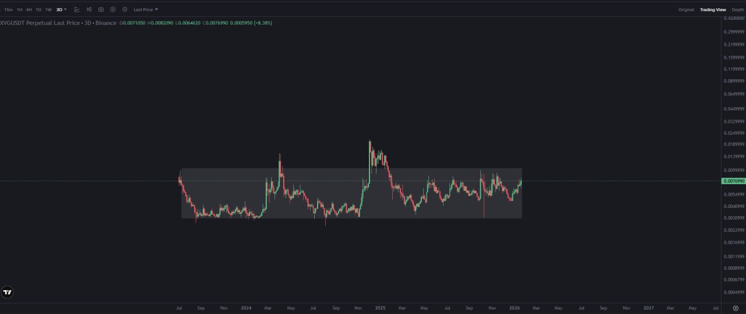Click the current price label 0.0076990
Viewport: 746px width, 314px height.
(734, 181)
